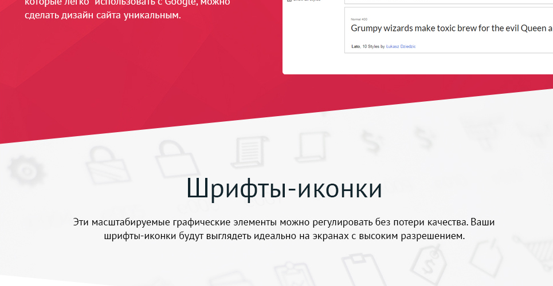Viewport: 553px width, 286px height.
Task: Click the line "шрифты-иконки будут выглядеть идеально"
Action: (x=284, y=236)
